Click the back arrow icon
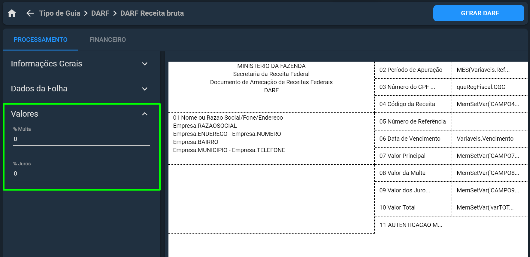 pyautogui.click(x=30, y=13)
